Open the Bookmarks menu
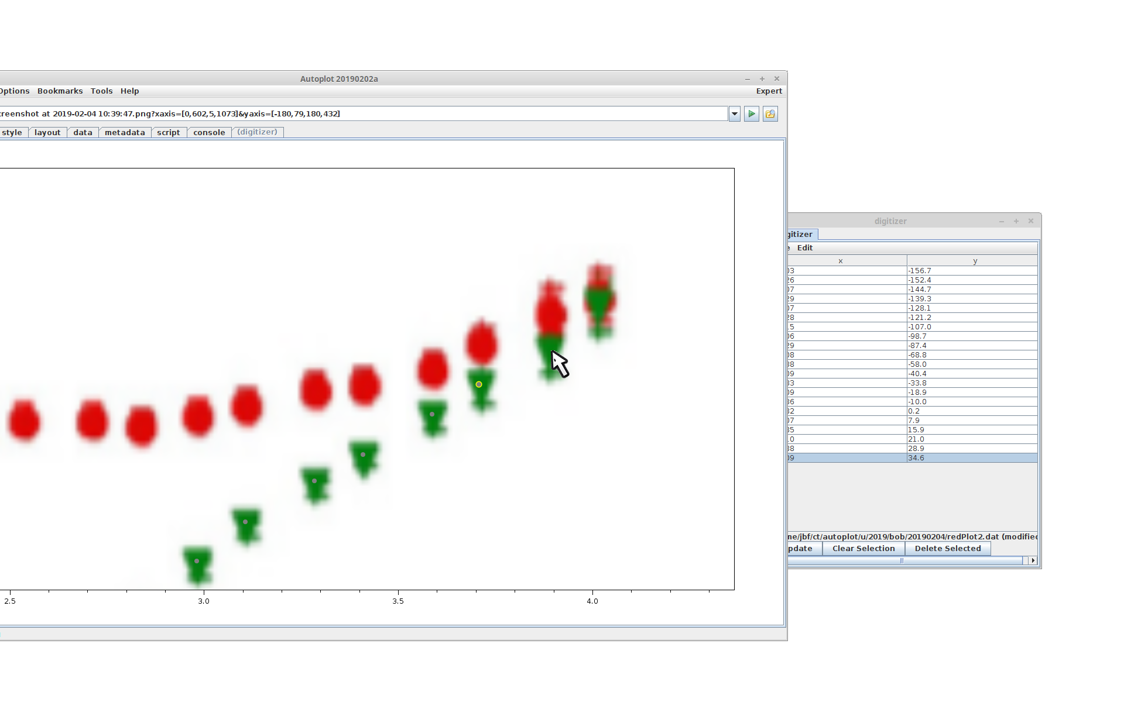This screenshot has height=702, width=1124. click(60, 91)
